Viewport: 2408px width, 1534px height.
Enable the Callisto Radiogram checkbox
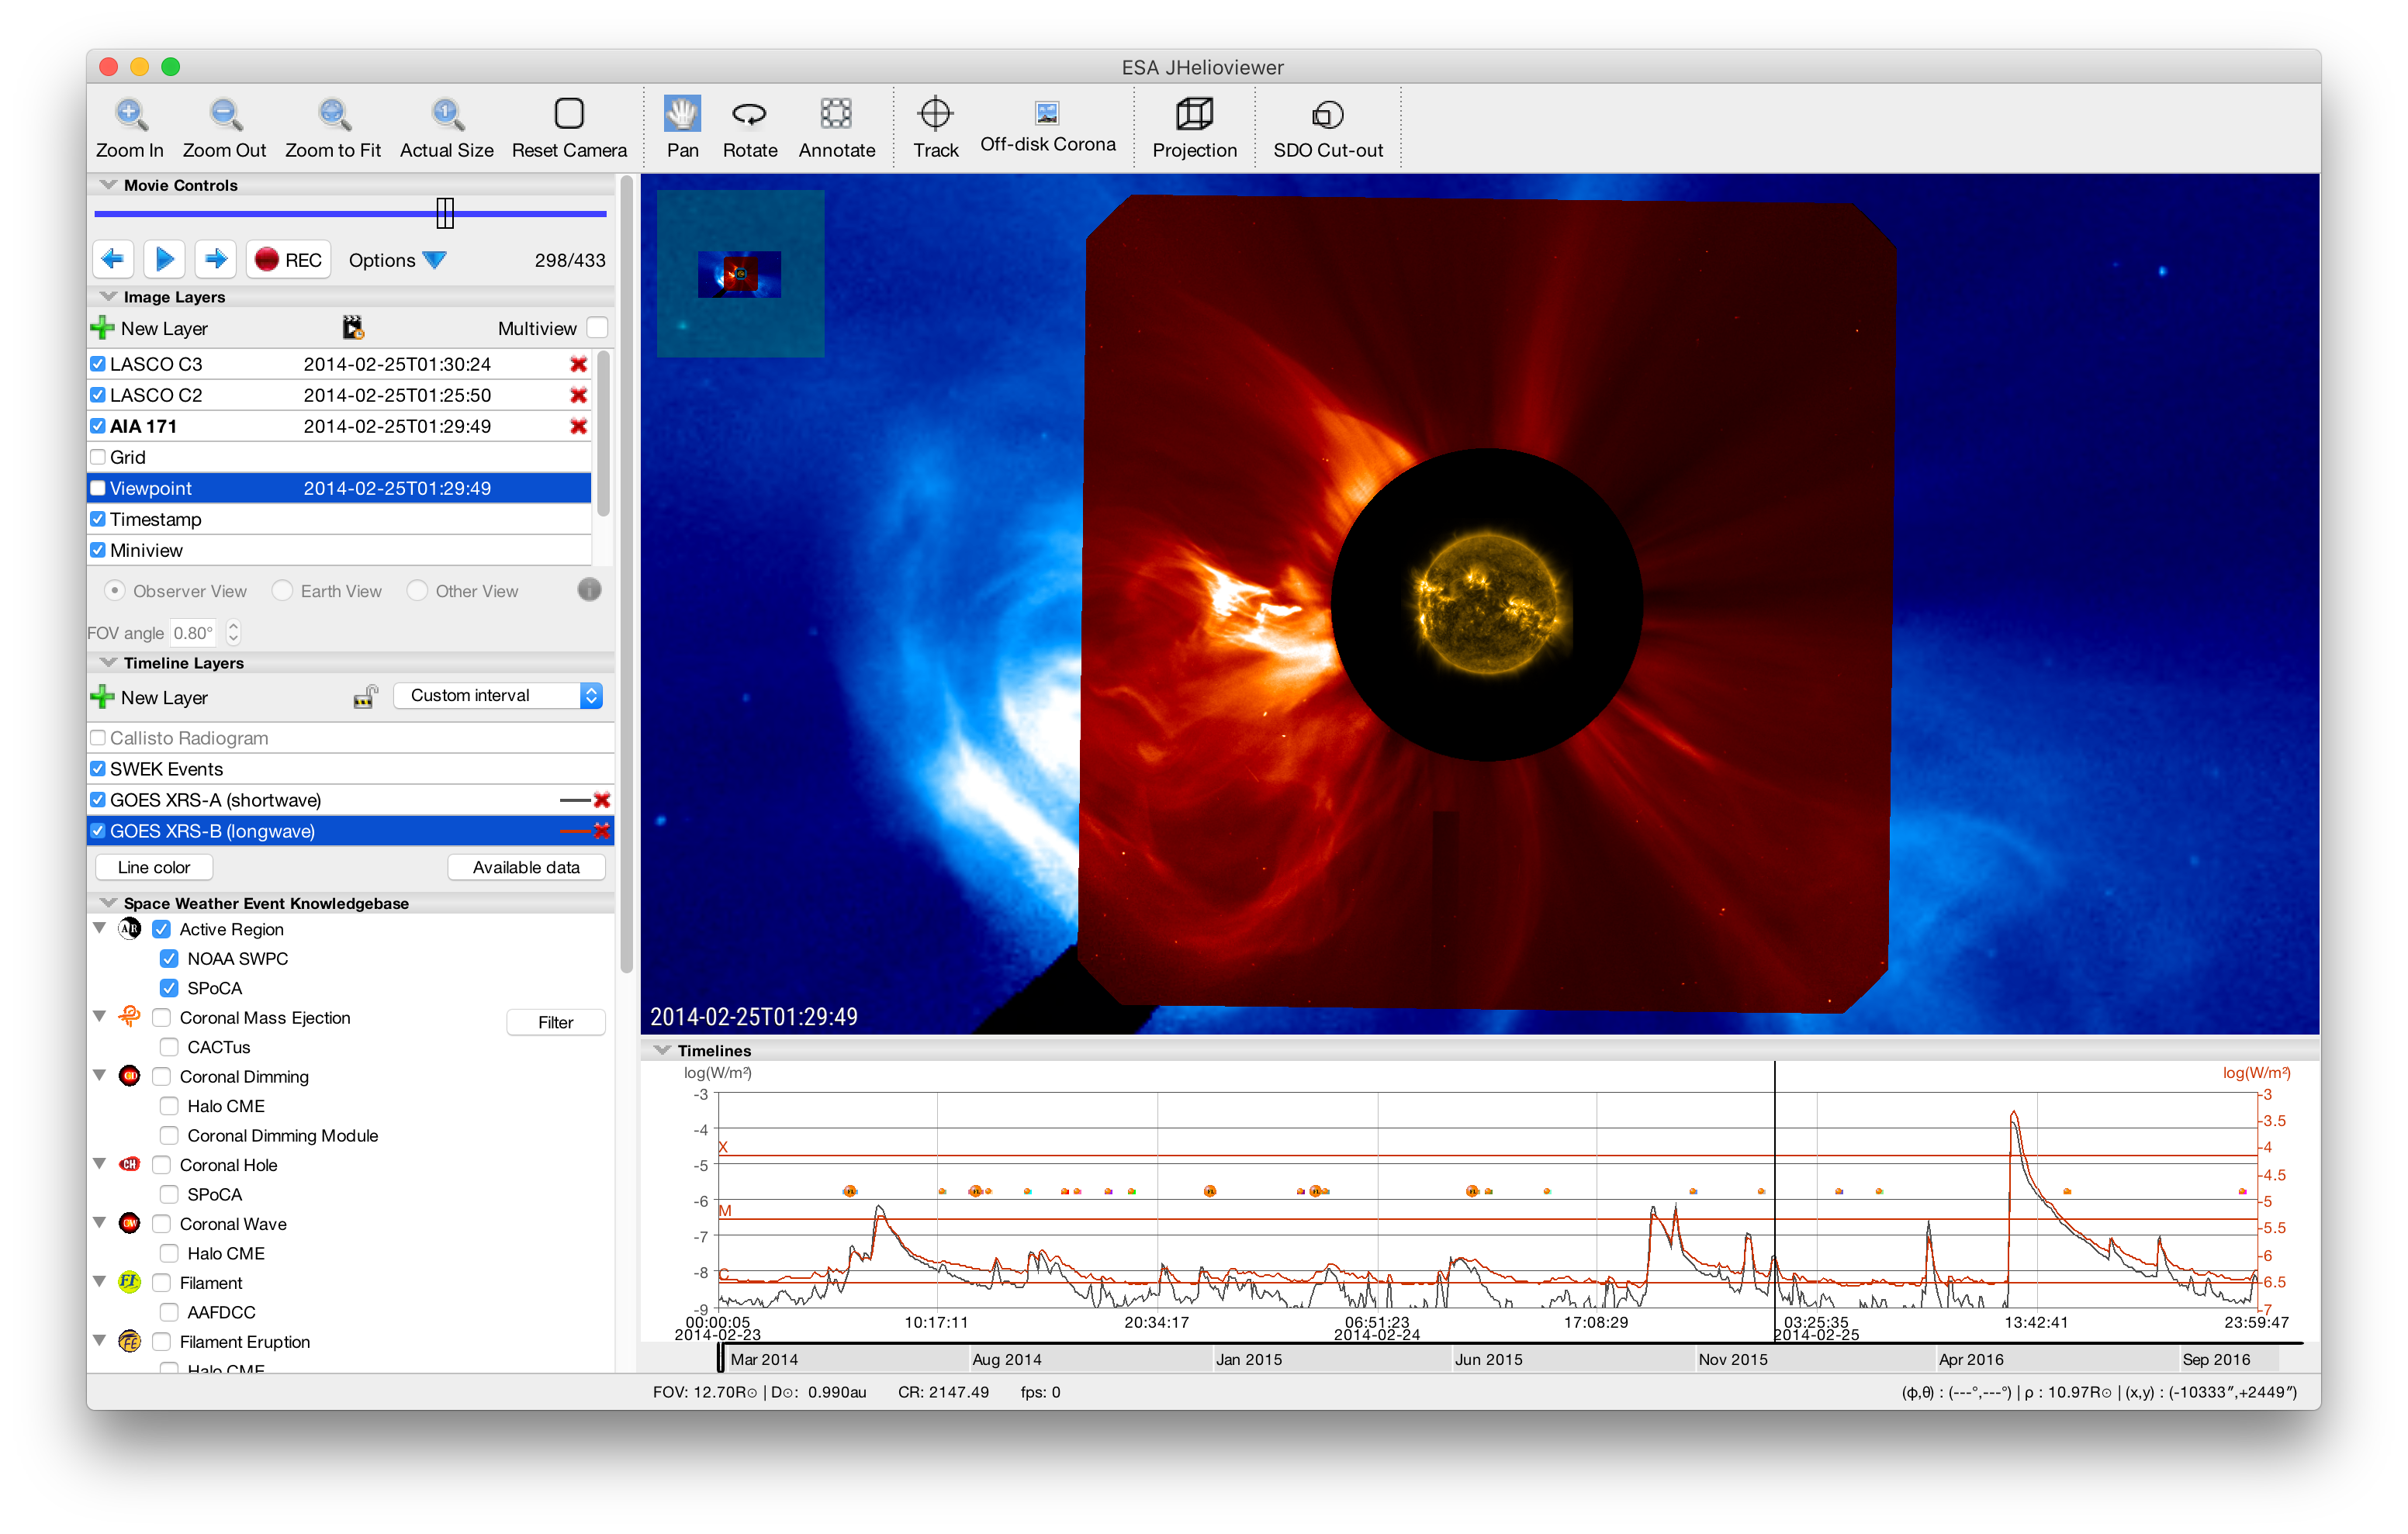tap(98, 738)
